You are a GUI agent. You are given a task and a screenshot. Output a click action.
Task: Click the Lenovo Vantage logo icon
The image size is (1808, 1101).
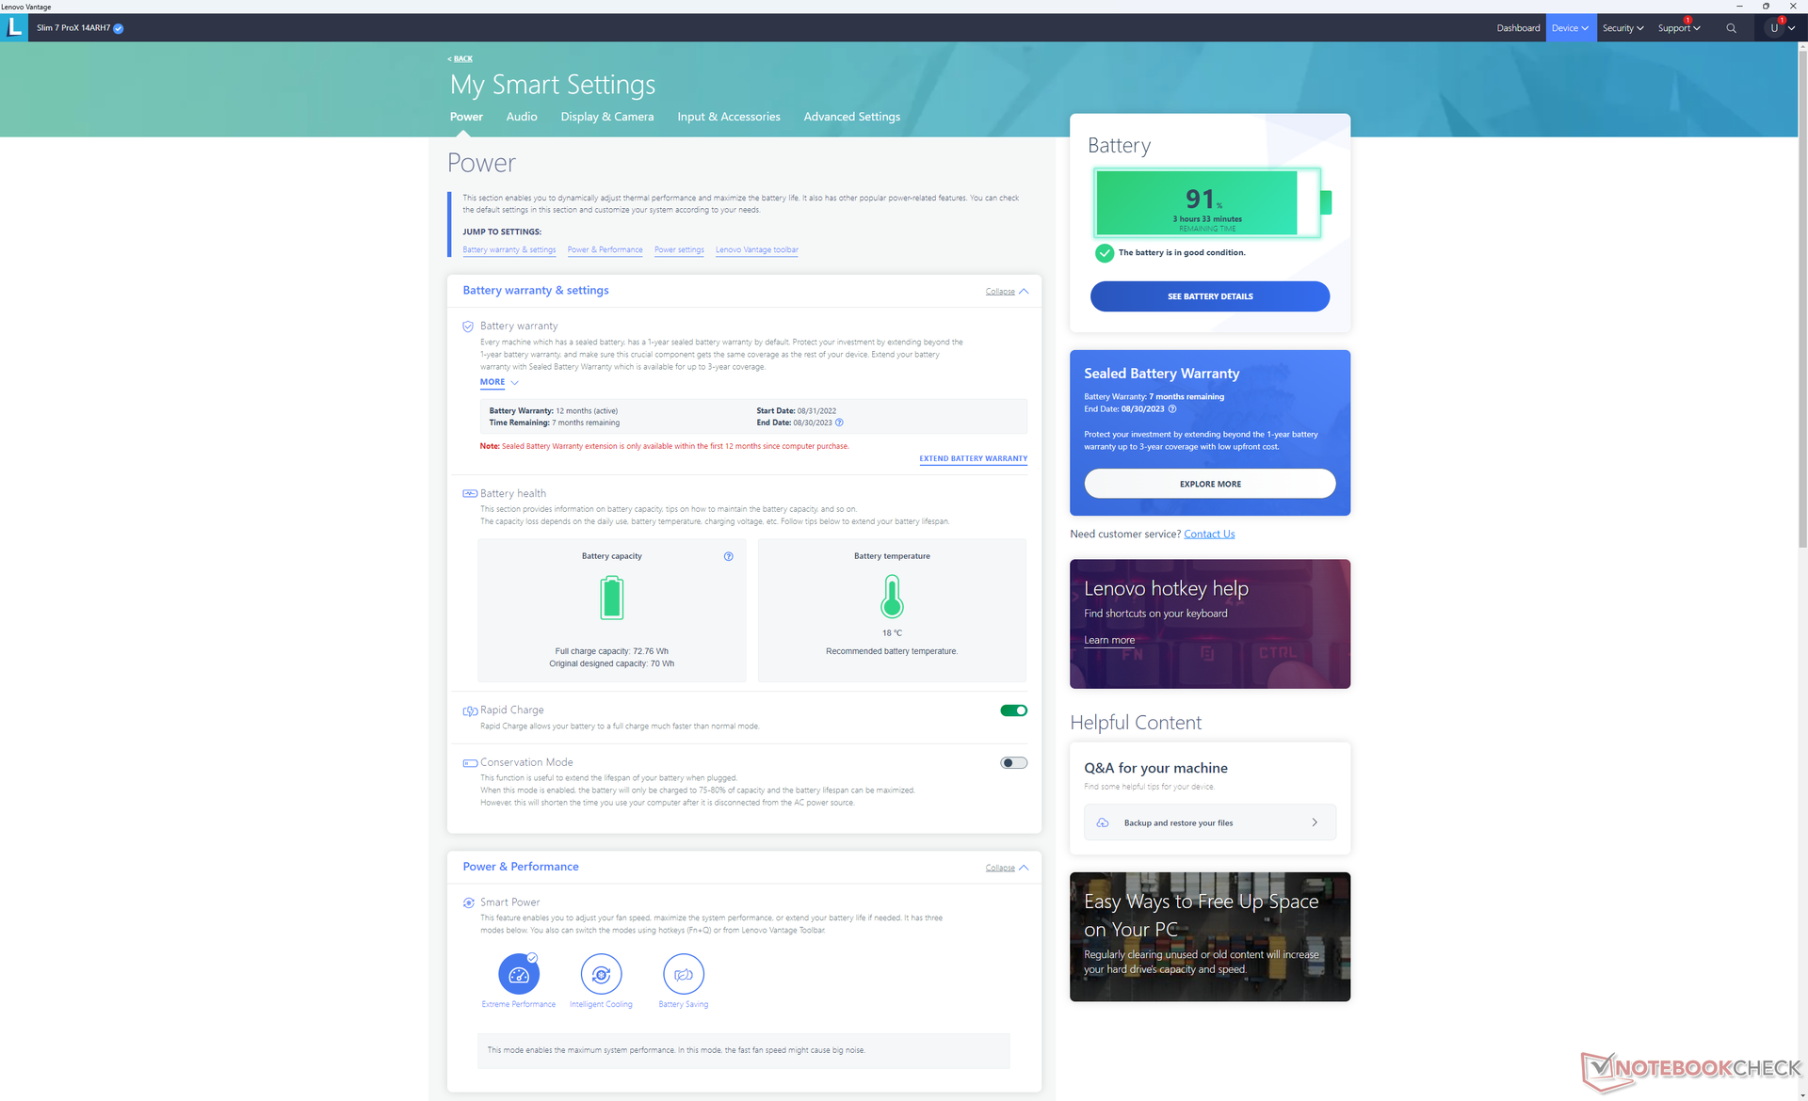[14, 27]
